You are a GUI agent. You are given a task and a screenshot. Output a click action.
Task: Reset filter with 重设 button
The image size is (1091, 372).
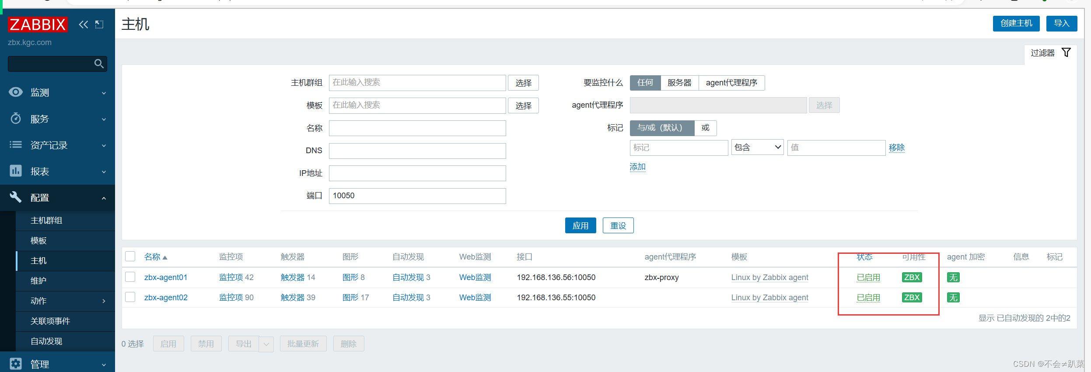(x=618, y=225)
